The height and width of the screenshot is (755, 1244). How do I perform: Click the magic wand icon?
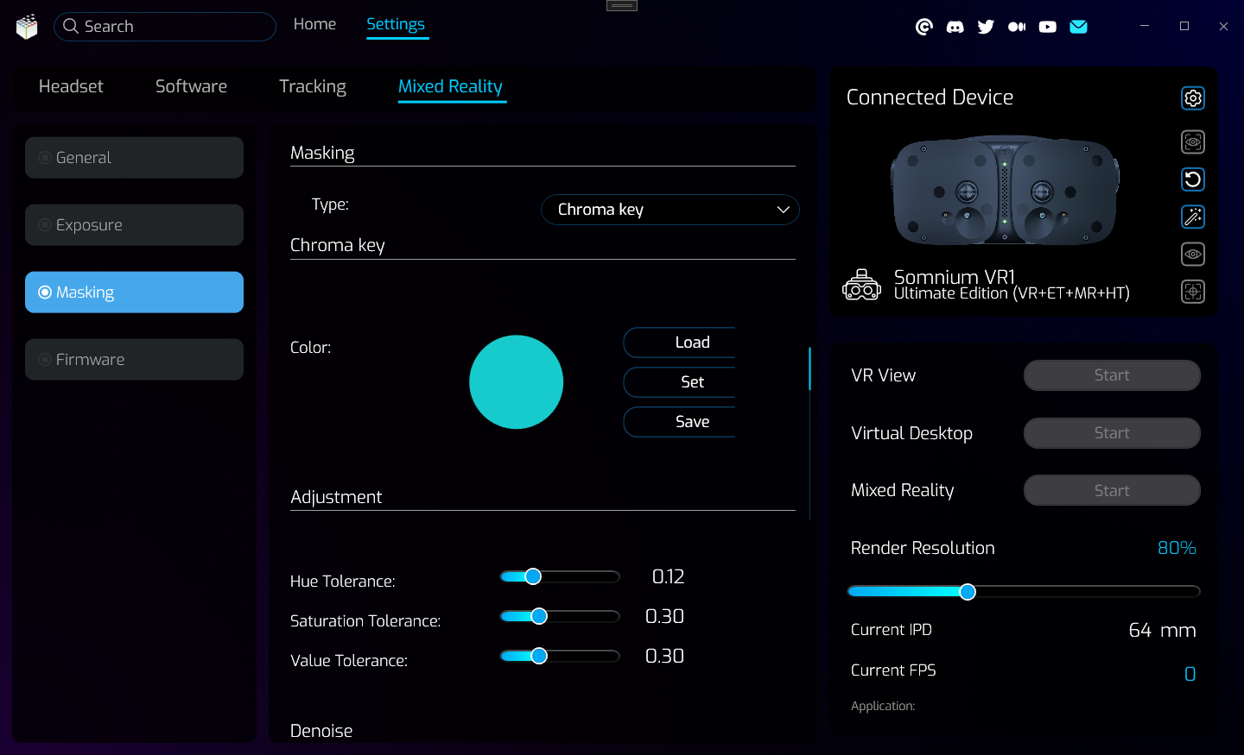coord(1193,217)
